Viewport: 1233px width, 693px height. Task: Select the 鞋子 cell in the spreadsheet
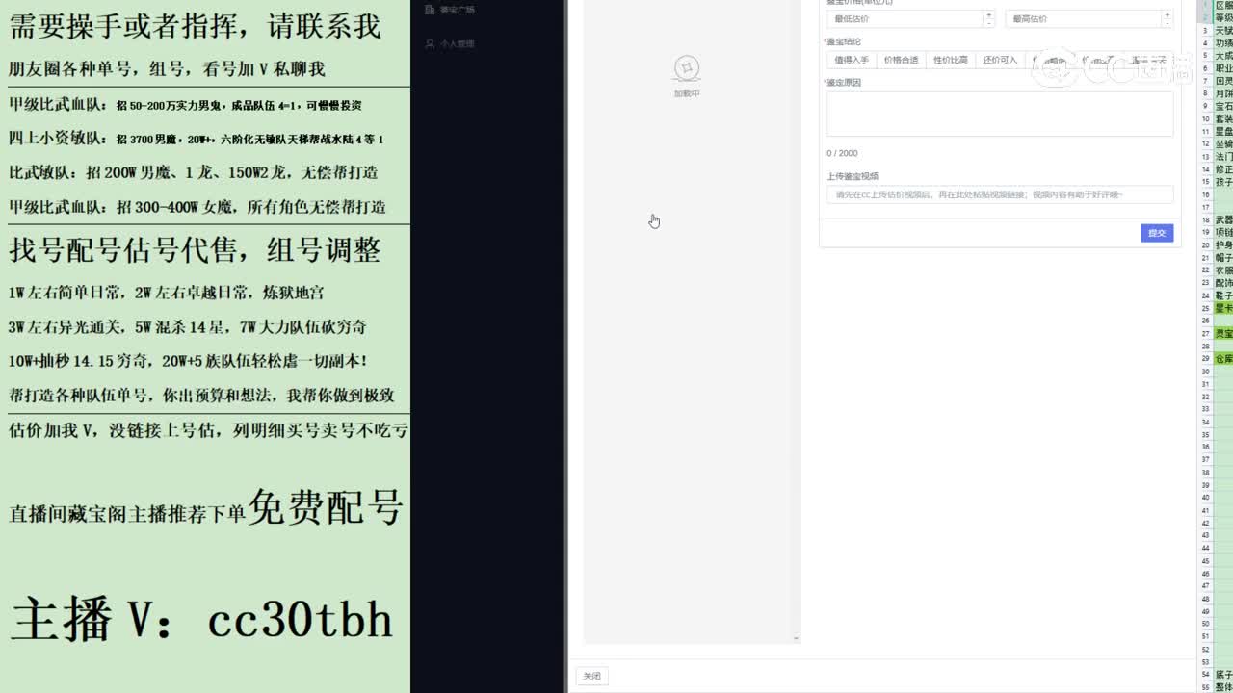pyautogui.click(x=1223, y=295)
